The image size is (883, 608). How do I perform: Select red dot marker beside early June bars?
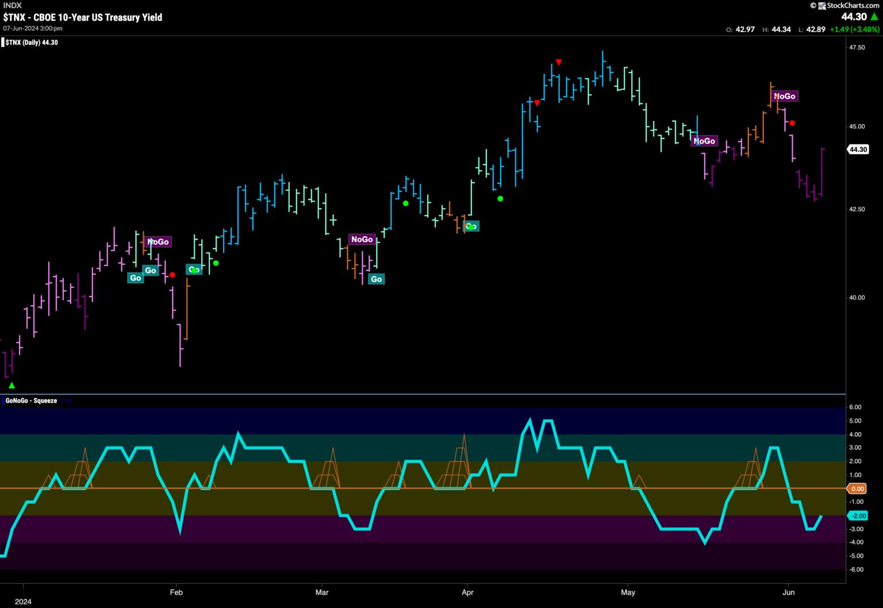[792, 123]
